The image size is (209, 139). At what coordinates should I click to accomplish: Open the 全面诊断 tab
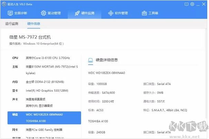(17, 13)
